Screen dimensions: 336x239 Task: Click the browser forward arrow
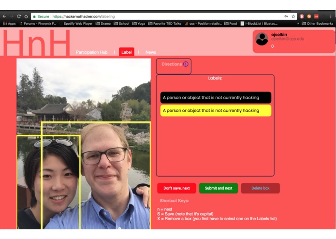point(12,16)
